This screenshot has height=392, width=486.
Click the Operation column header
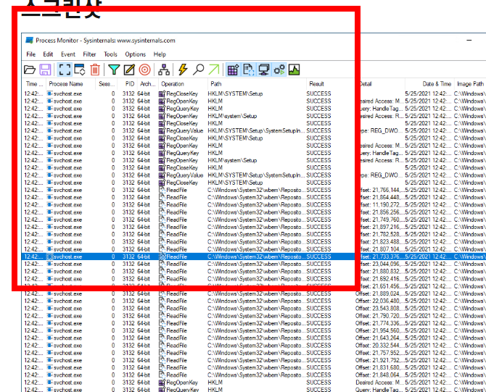[183, 84]
